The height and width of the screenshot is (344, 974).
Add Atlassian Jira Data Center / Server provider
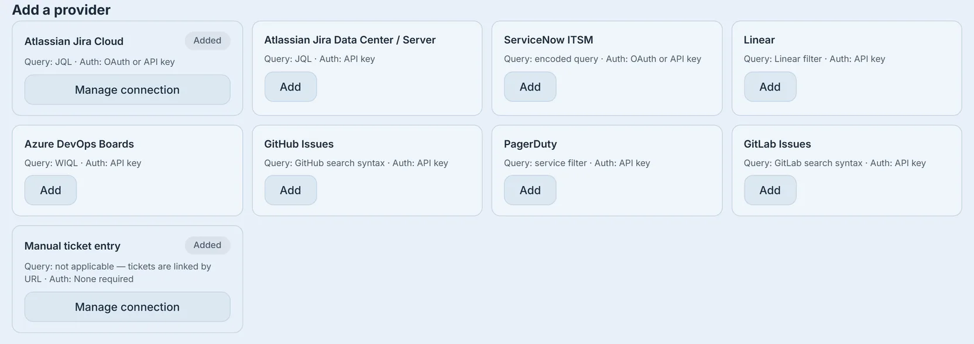290,87
